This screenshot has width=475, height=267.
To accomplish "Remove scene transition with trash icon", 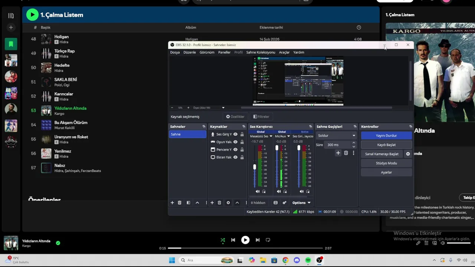I will point(346,153).
